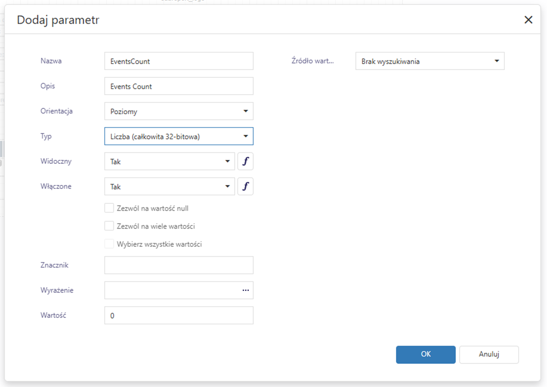
Task: Confirm with the OK button
Action: pos(425,355)
